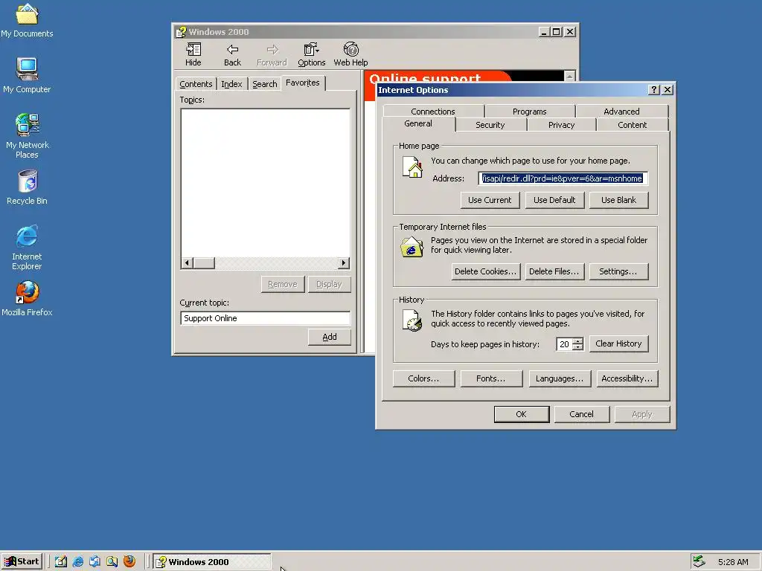Open the Colors dialog

coord(423,378)
